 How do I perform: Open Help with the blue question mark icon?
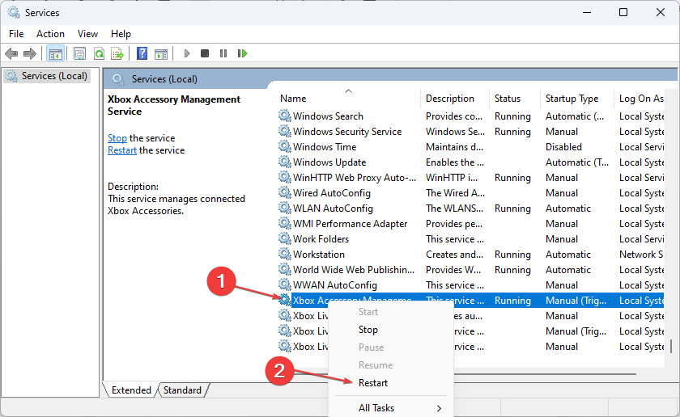click(142, 53)
